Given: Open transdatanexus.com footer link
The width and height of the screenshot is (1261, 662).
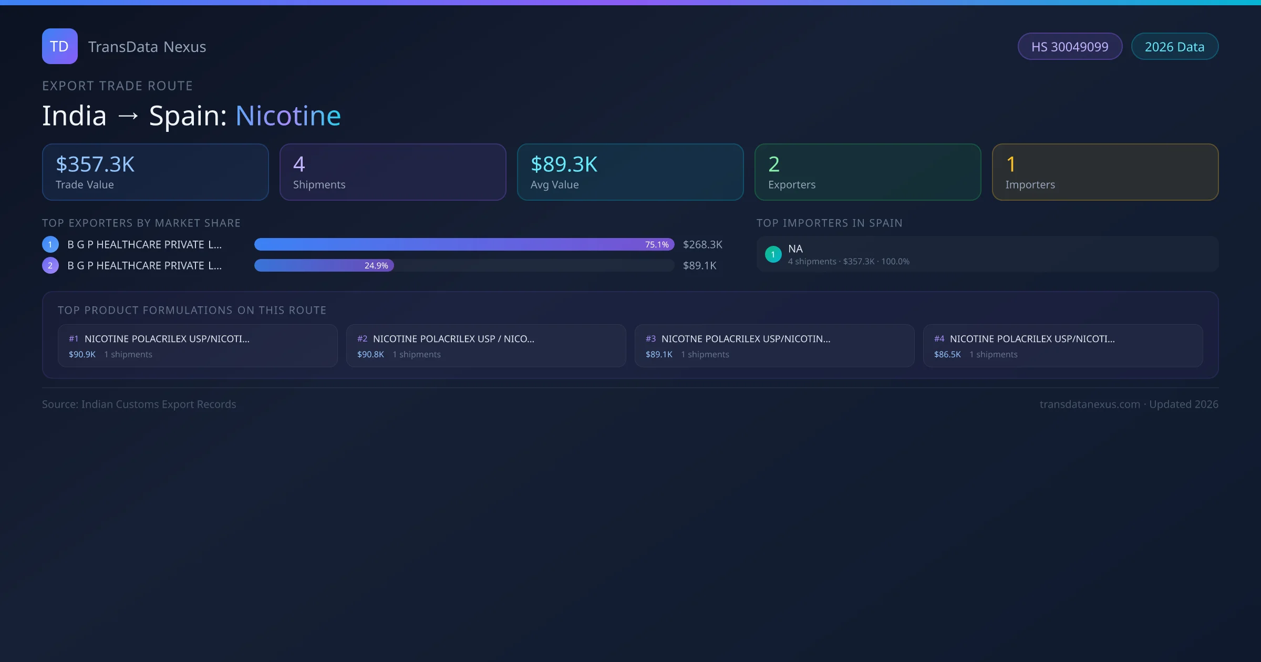Looking at the screenshot, I should pyautogui.click(x=1090, y=404).
